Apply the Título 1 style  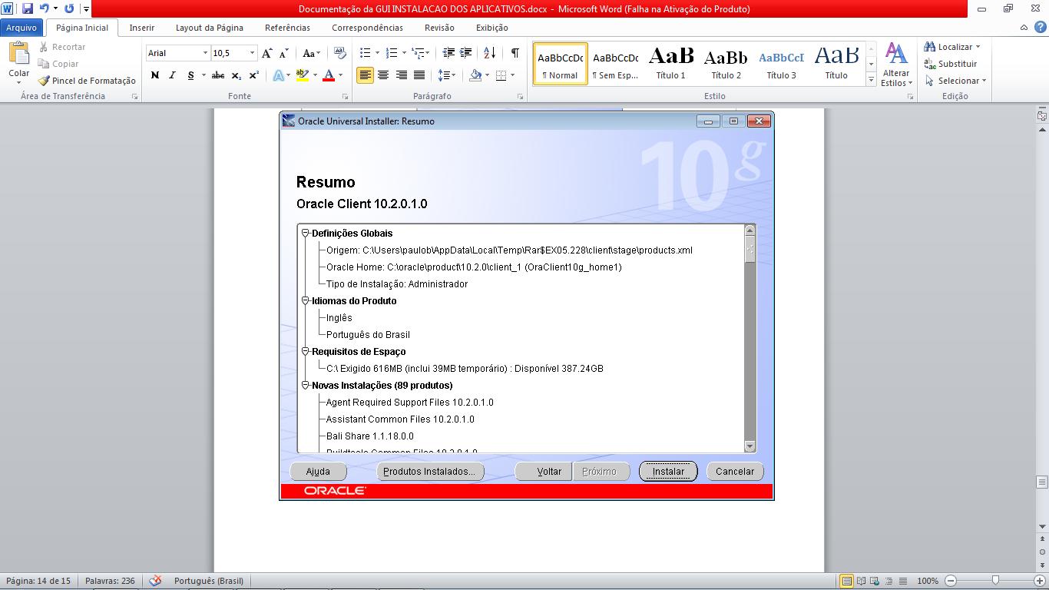[x=670, y=63]
